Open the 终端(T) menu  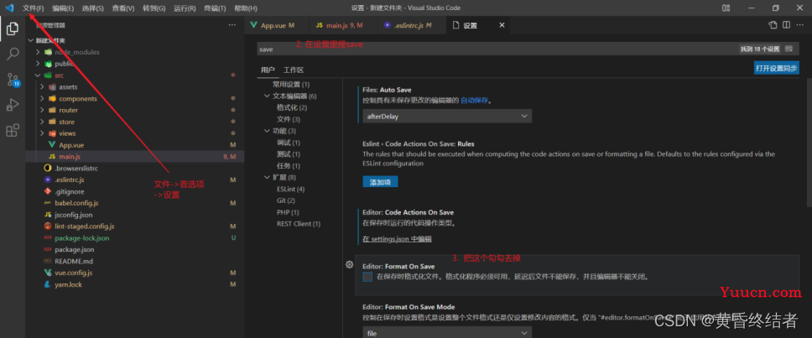coord(215,8)
